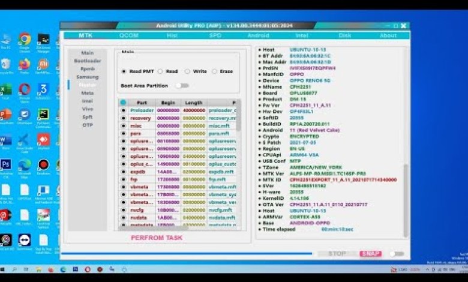Click the Windows Start button
Image resolution: width=468 pixels, height=282 pixels.
tap(5, 269)
